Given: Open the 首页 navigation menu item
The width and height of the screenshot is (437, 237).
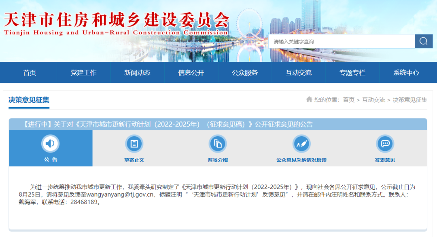Looking at the screenshot, I should coord(30,73).
